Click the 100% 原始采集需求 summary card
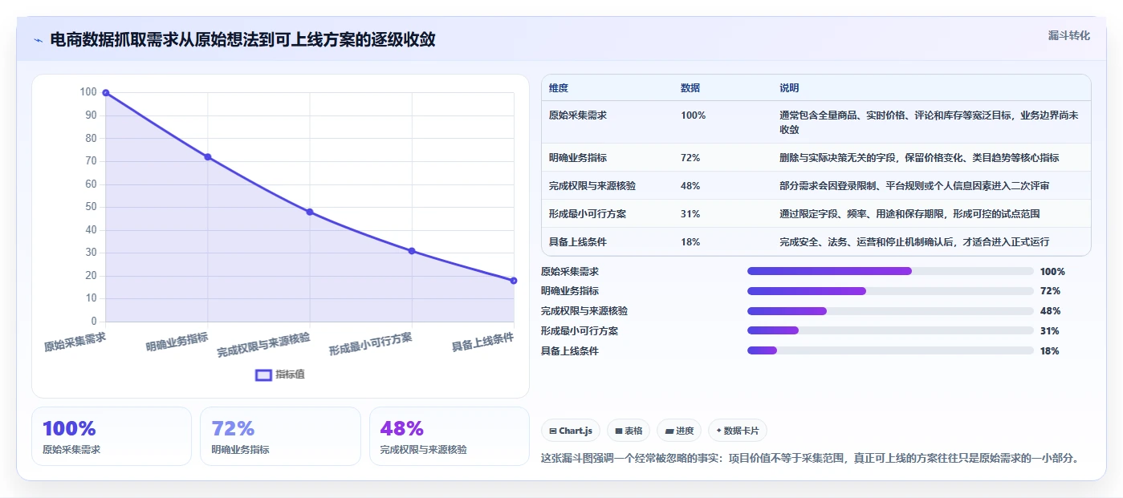Viewport: 1123px width, 498px height. 112,436
